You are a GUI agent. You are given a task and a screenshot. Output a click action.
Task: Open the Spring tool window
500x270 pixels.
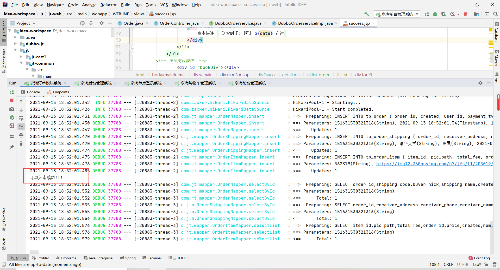click(128, 258)
